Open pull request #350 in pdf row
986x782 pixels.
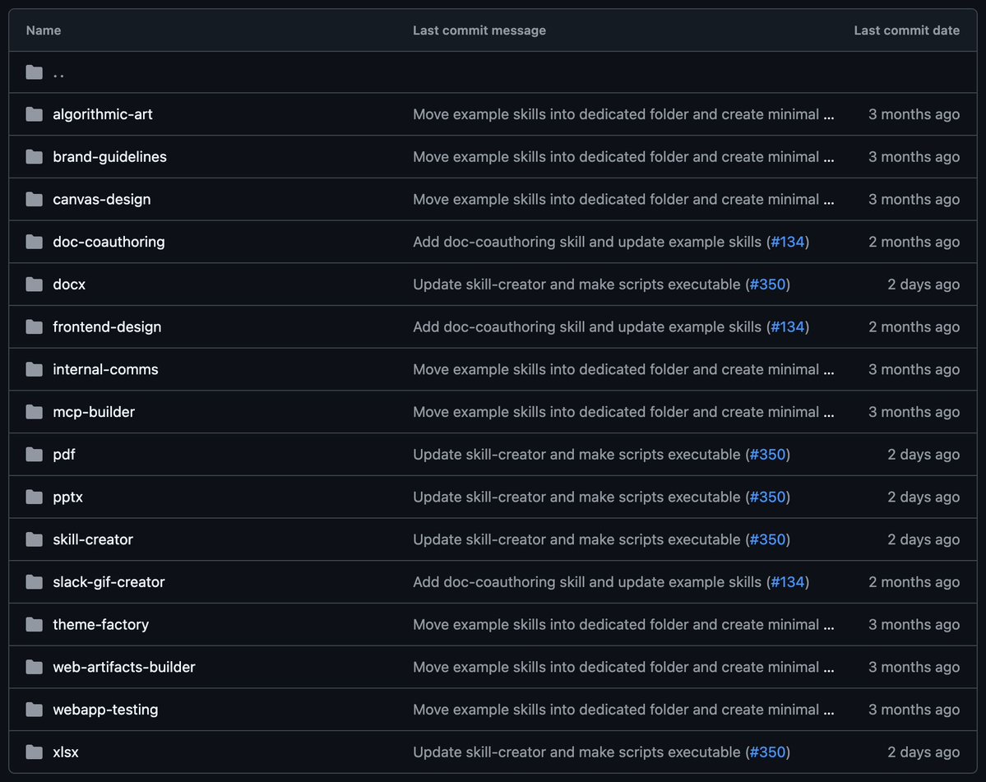(x=768, y=455)
